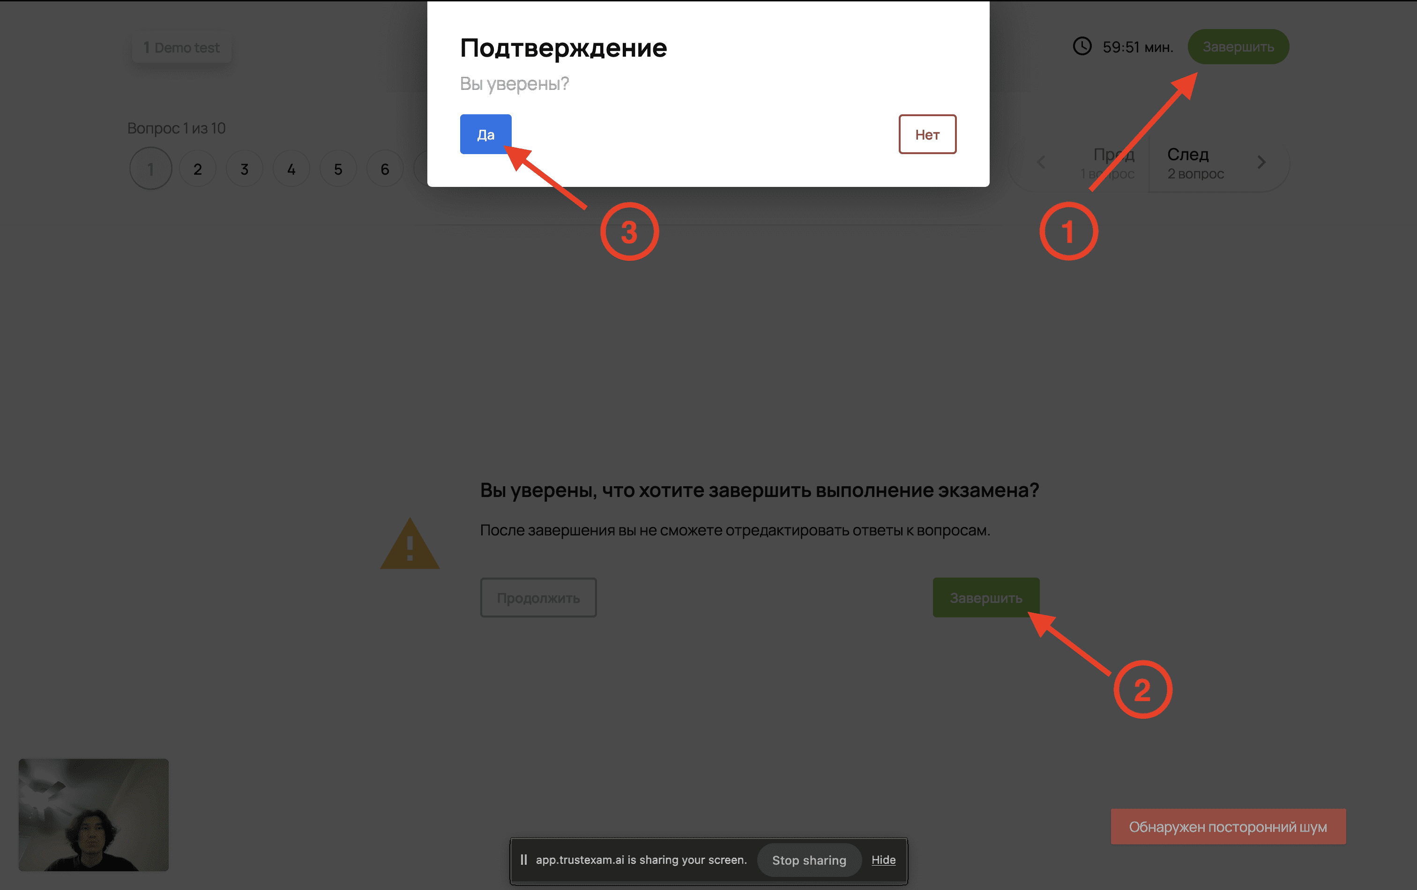Click Продолжить to continue the exam
This screenshot has width=1417, height=890.
tap(538, 598)
